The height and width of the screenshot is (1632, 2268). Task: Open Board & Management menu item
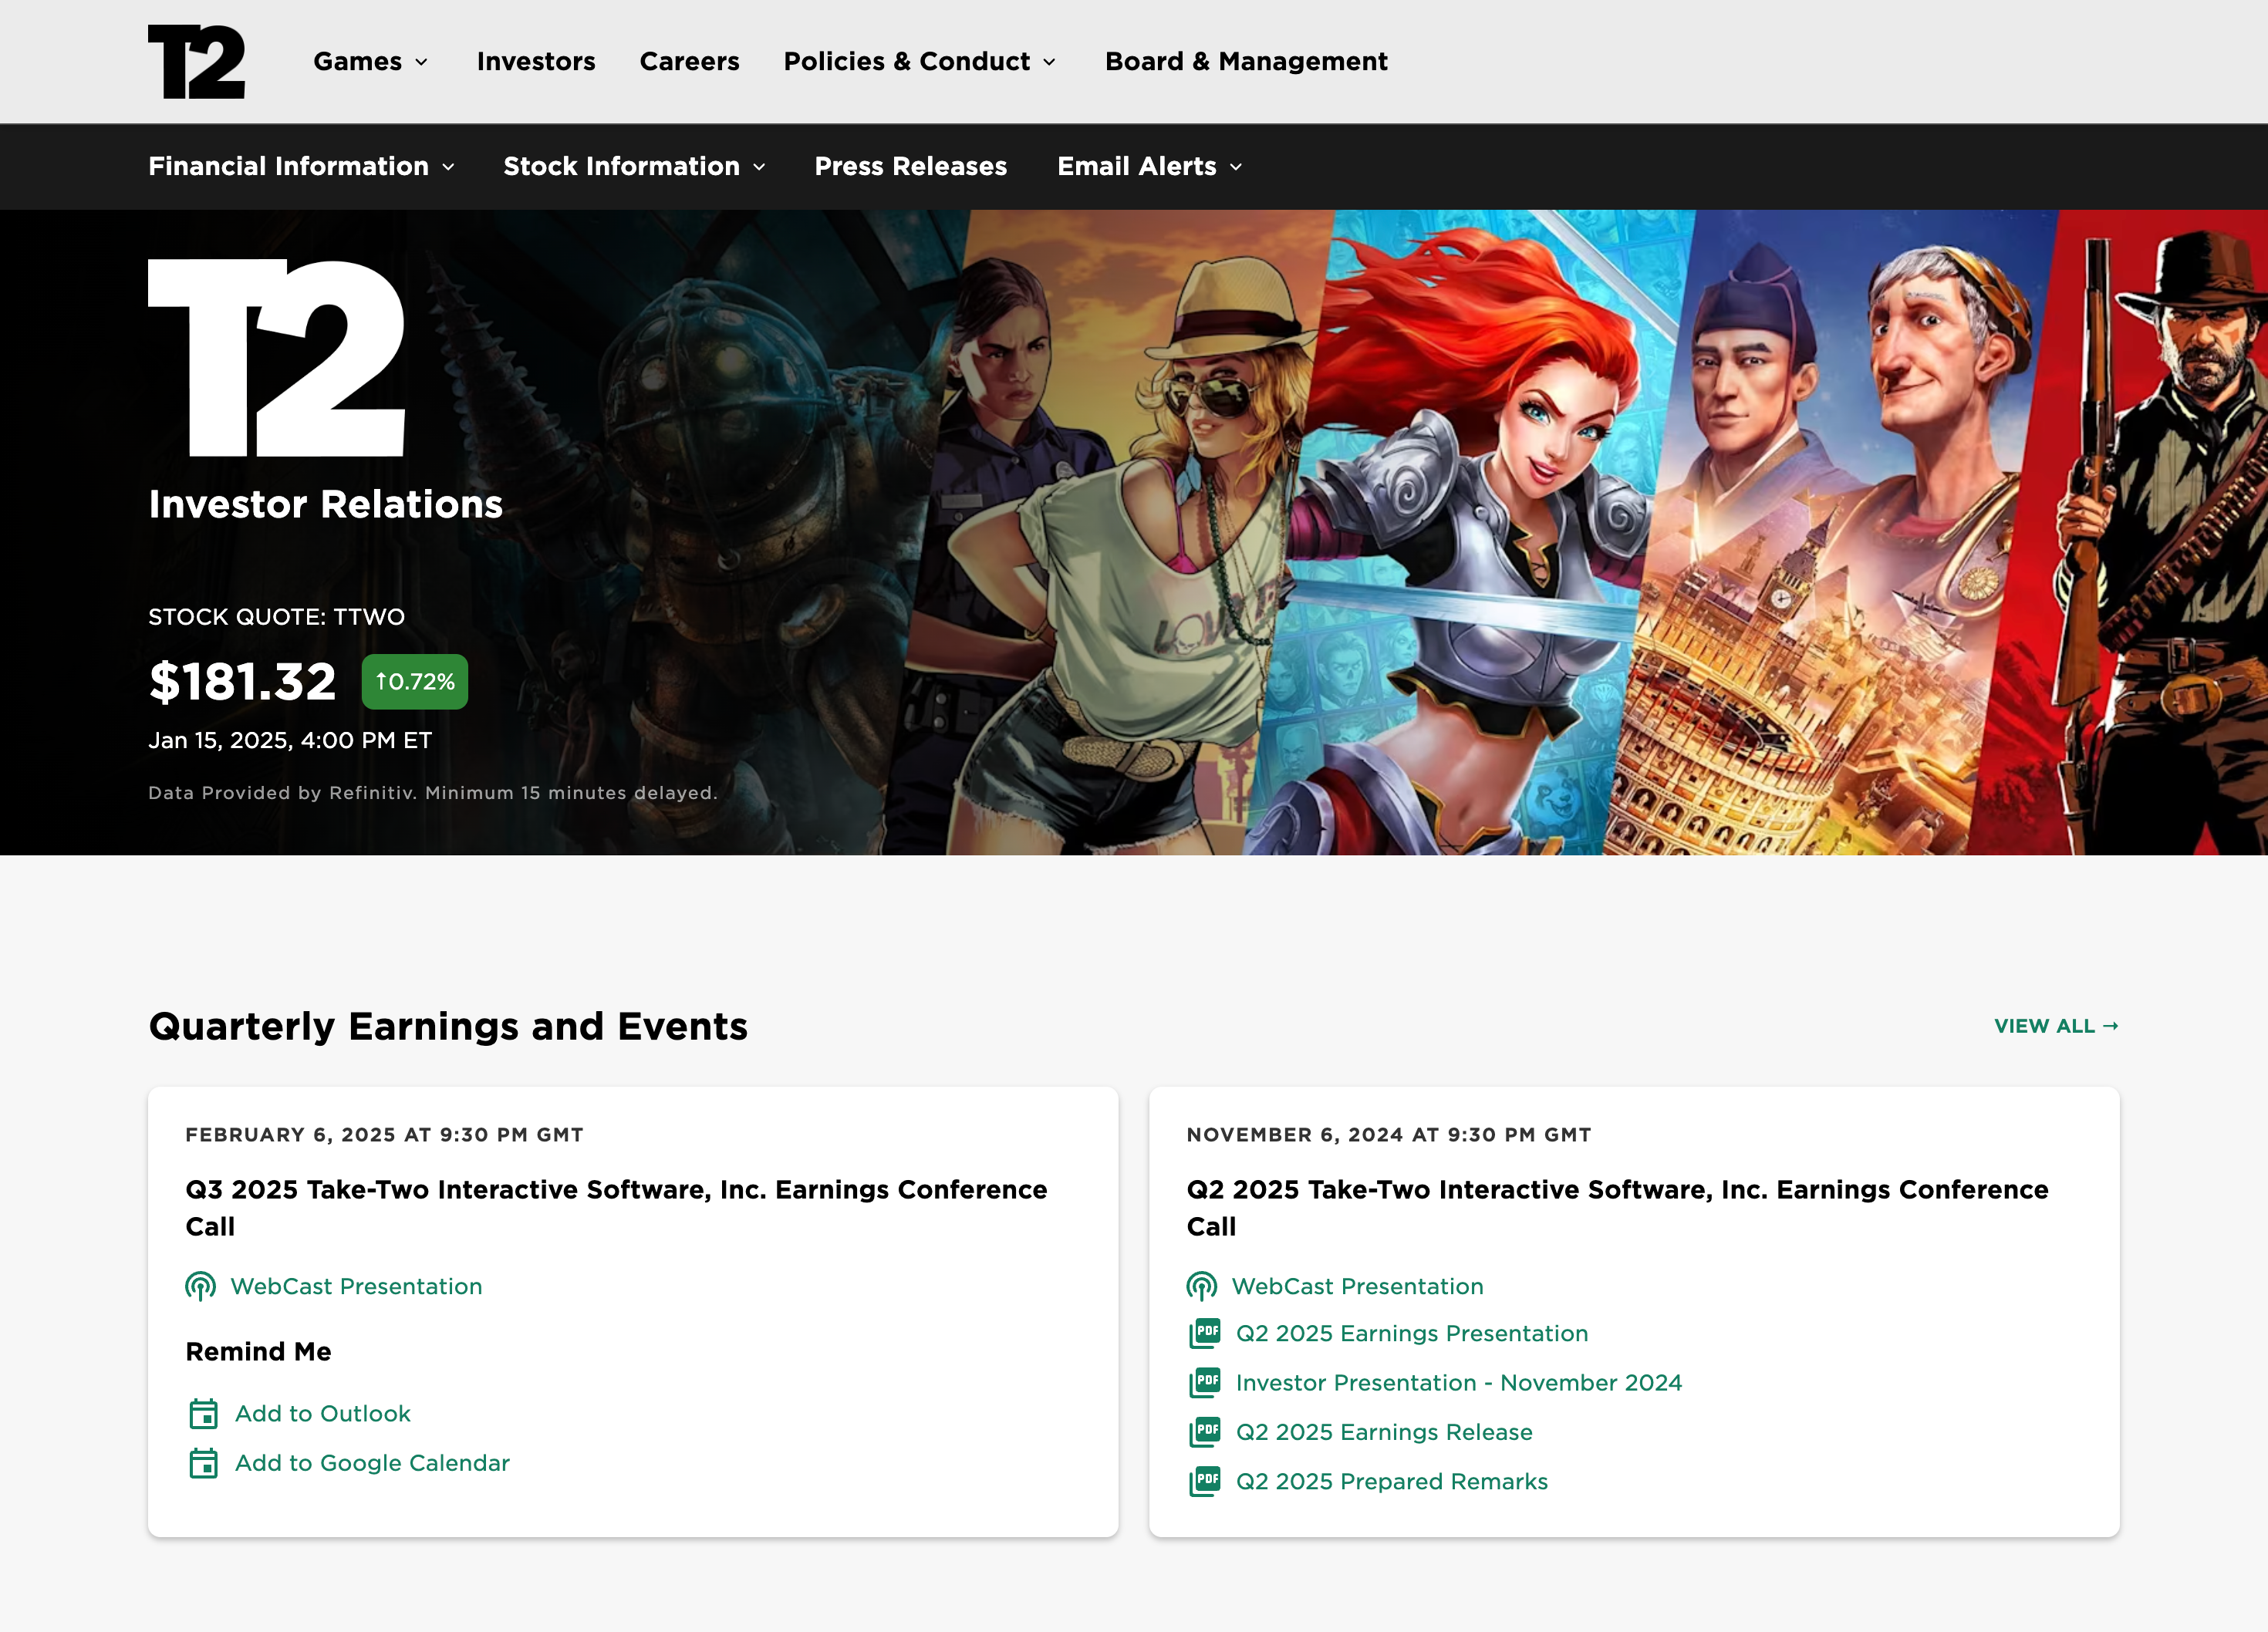click(1245, 62)
